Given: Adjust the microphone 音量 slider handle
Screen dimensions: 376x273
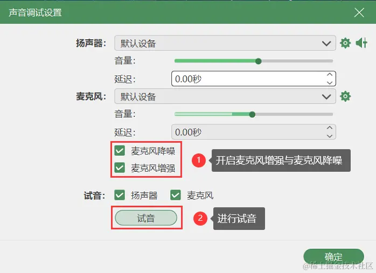Looking at the screenshot, I should pos(252,115).
